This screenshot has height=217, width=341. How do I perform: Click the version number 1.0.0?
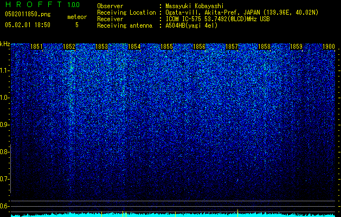coord(74,4)
